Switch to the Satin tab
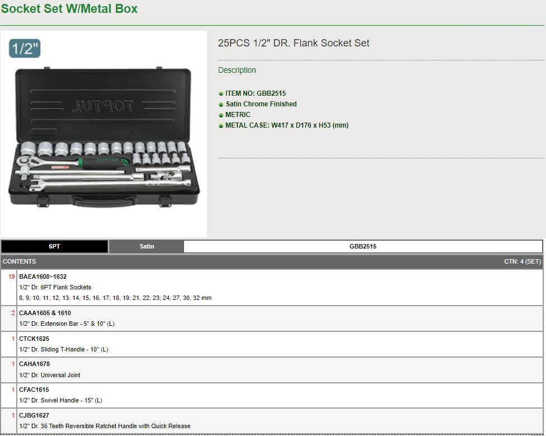The image size is (546, 436). (x=147, y=246)
